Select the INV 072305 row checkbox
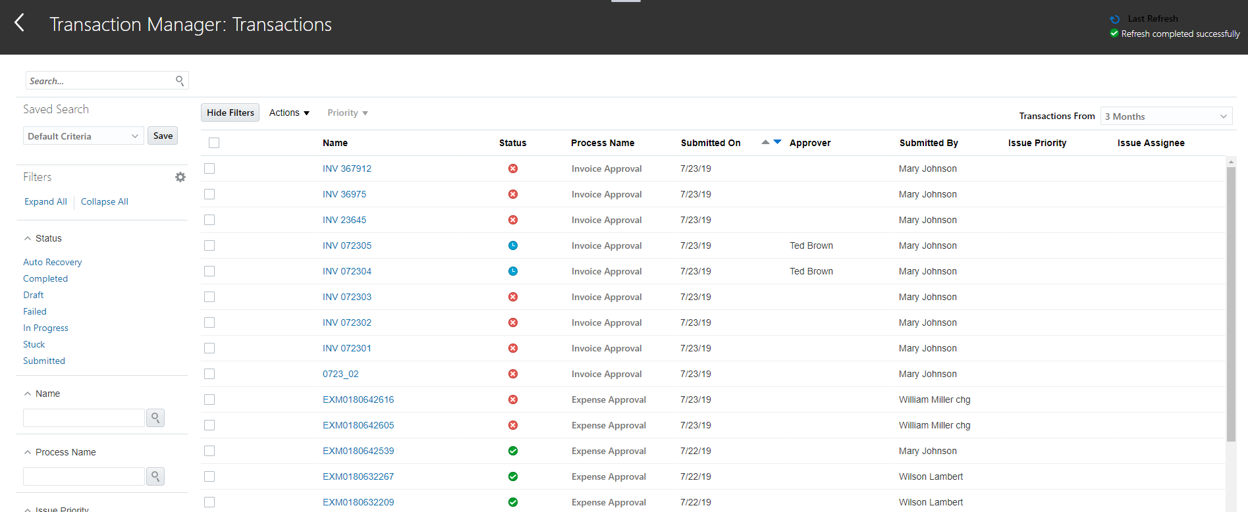This screenshot has height=512, width=1248. [x=209, y=245]
